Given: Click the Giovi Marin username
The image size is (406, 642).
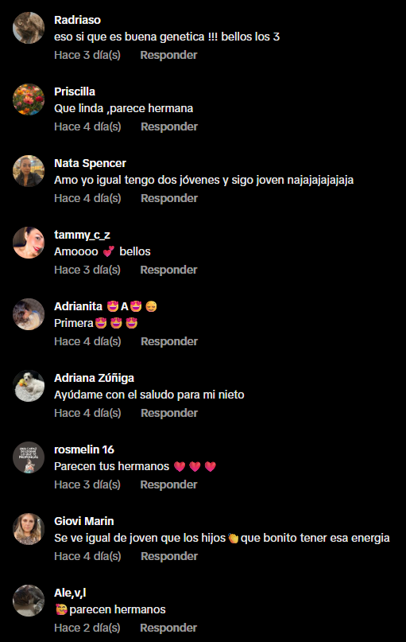Looking at the screenshot, I should point(83,521).
